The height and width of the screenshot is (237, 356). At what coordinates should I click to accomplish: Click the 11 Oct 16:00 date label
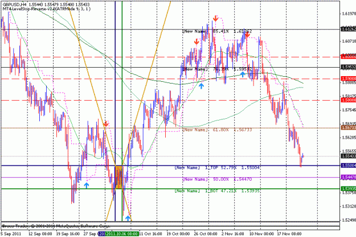[x=150, y=234]
